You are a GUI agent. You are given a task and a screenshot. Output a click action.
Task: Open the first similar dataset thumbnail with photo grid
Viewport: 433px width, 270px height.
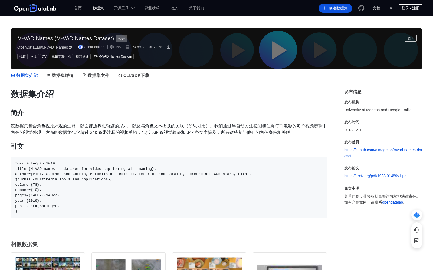(x=48, y=263)
